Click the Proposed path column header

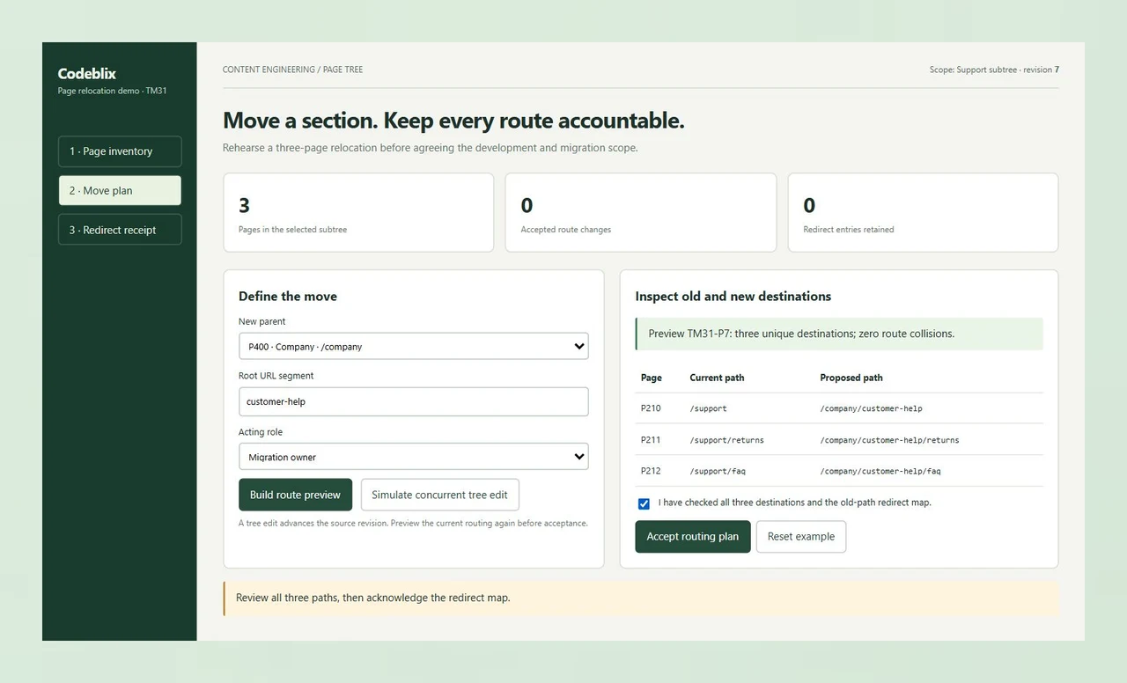pos(851,378)
